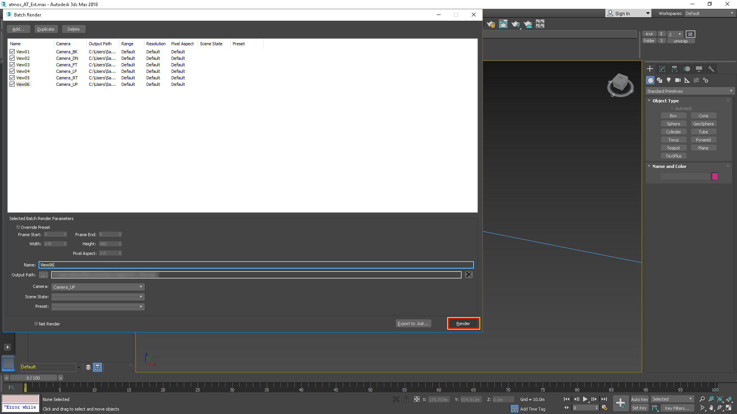Open the Render Setup teapot icon
737x414 pixels.
point(491,25)
